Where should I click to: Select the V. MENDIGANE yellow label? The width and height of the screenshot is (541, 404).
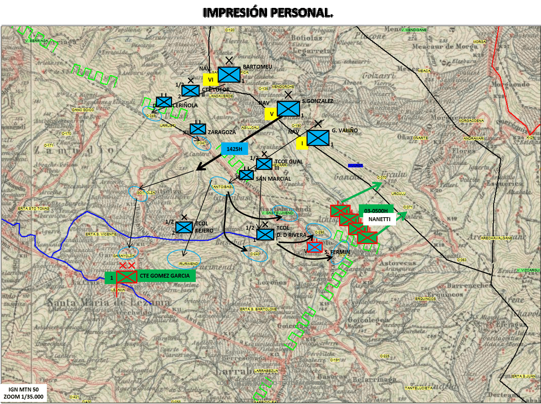[x=414, y=30]
